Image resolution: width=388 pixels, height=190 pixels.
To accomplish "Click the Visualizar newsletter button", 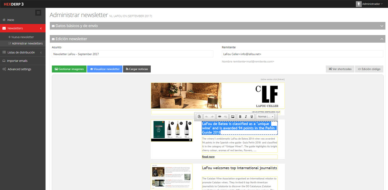I will point(105,69).
